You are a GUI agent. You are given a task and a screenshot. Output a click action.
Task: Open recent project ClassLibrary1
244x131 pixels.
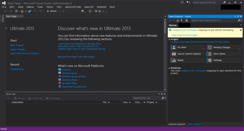coord(17,69)
